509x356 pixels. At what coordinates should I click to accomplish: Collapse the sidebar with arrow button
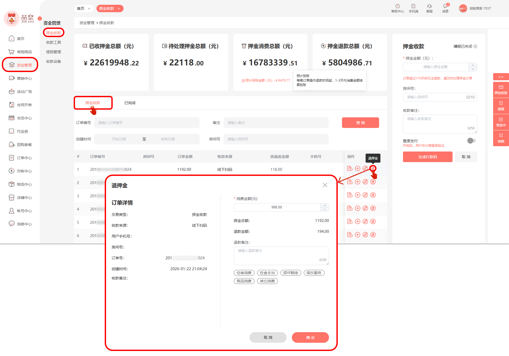[40, 19]
